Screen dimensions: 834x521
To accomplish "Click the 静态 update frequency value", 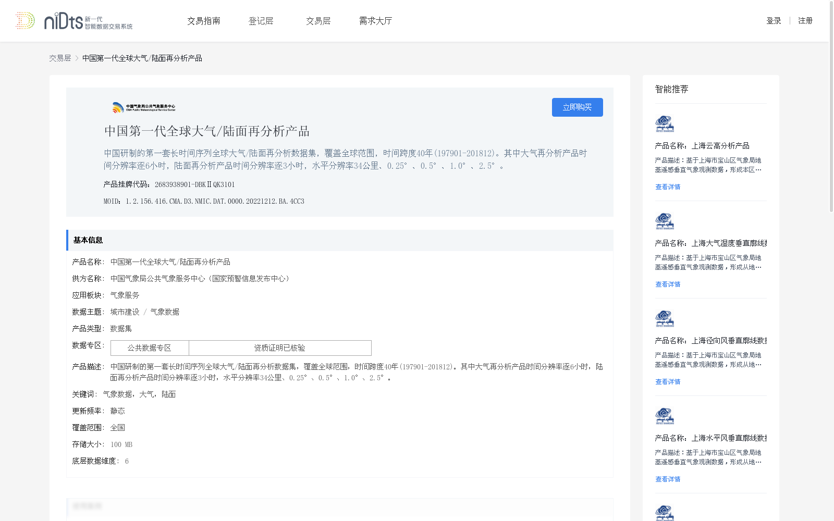I will coord(118,411).
